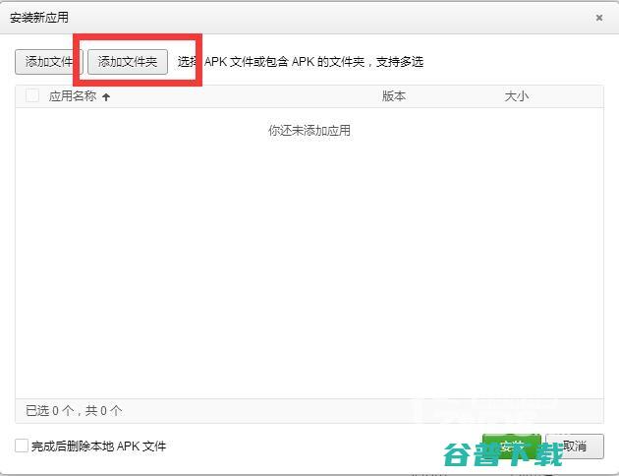
Task: Sort the list by 版本 column
Action: pos(394,96)
